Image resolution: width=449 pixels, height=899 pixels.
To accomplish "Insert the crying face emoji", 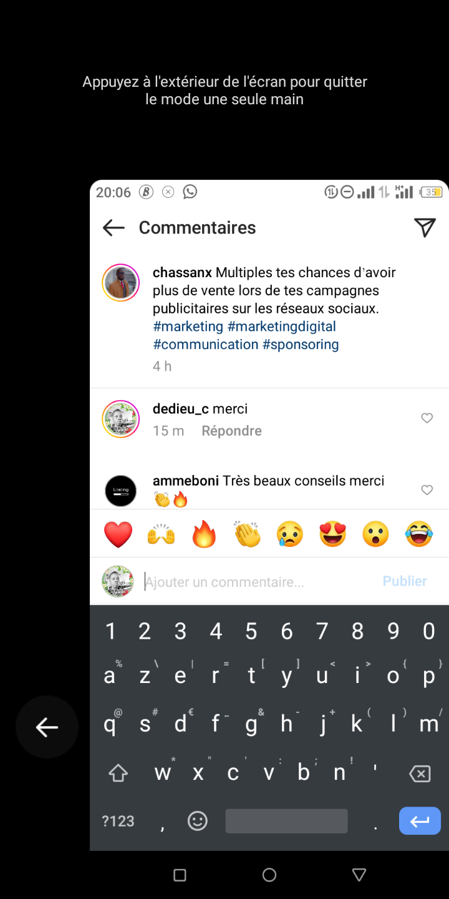I will tap(290, 535).
